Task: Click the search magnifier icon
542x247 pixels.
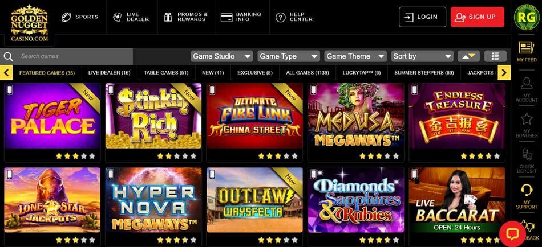Action: (8, 56)
